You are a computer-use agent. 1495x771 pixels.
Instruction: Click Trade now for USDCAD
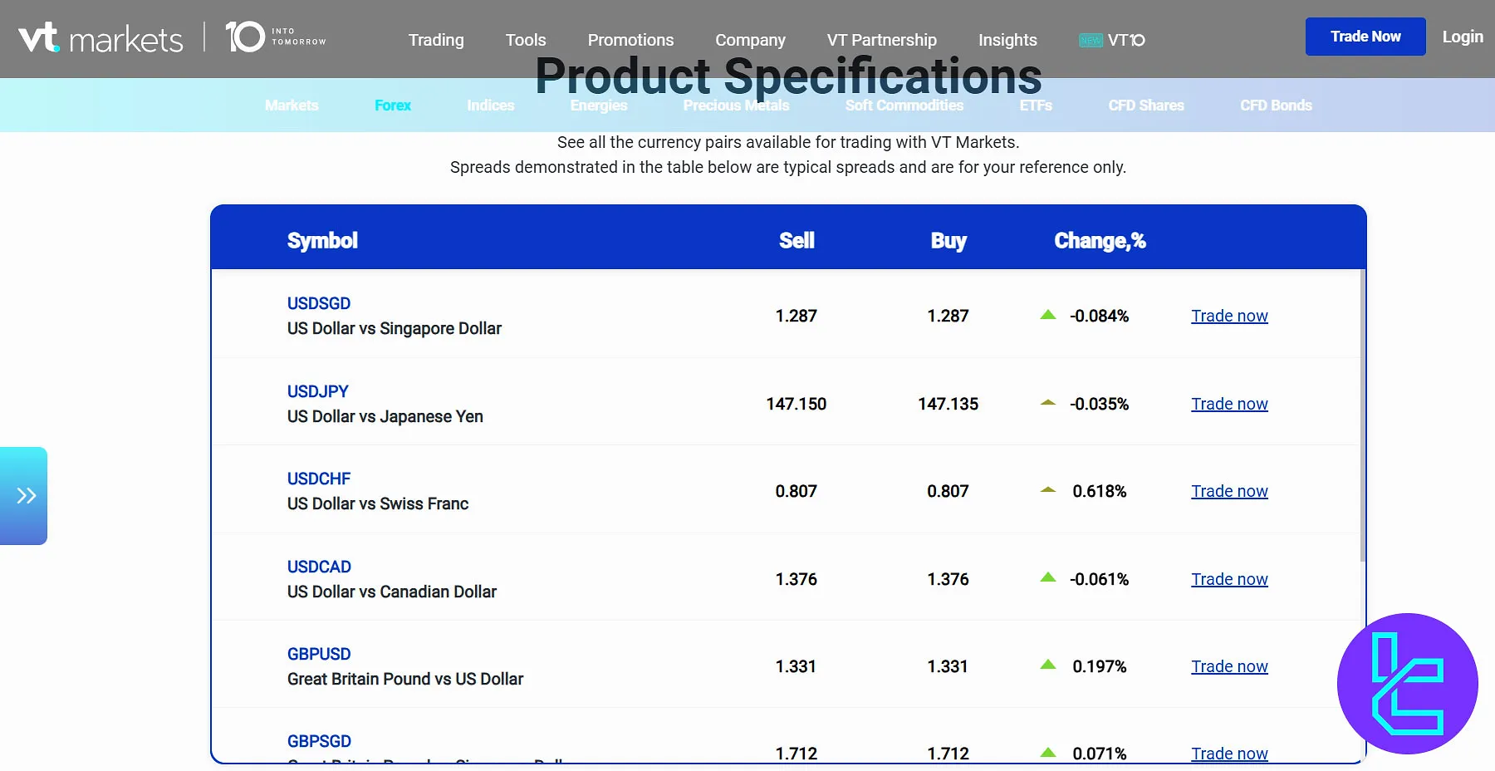[1229, 579]
